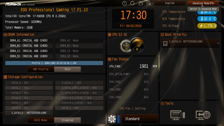Viewport: 224px width, 126px height.
Task: Open the System Browser tool icon
Action: (178, 115)
